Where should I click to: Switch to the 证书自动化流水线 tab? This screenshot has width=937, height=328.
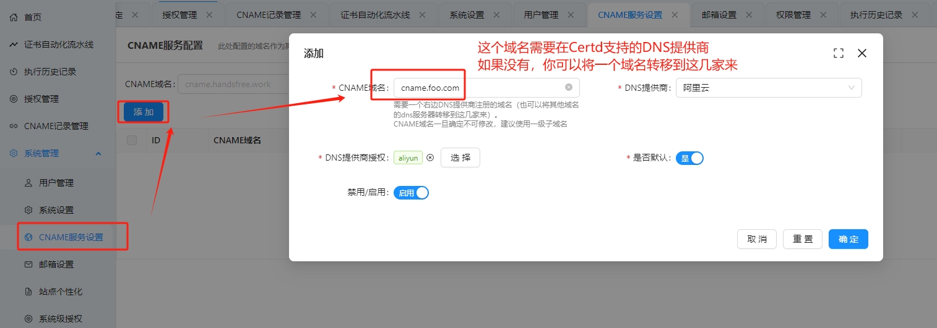point(375,15)
